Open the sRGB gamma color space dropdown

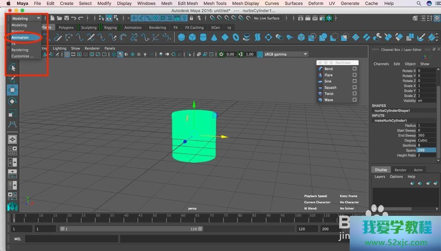(283, 55)
